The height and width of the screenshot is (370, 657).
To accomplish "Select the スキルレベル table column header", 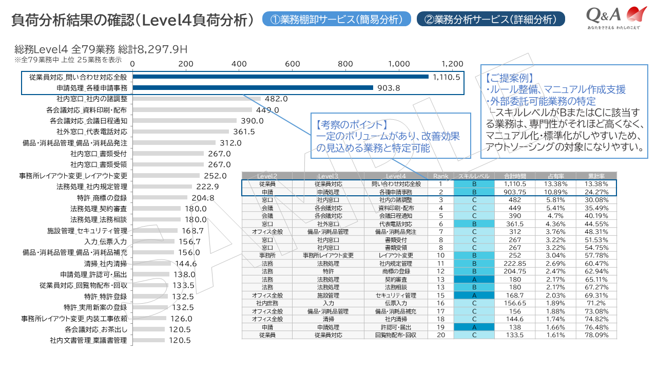I will tap(473, 175).
